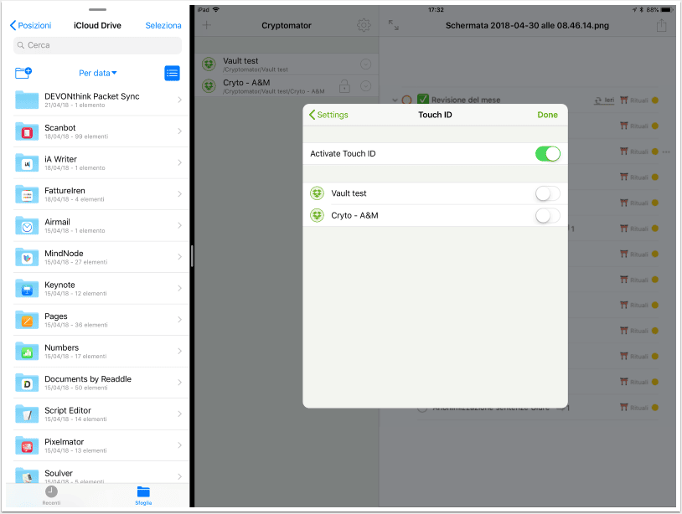Tap Seleziona in iCloud Drive header
682x514 pixels.
coord(163,26)
